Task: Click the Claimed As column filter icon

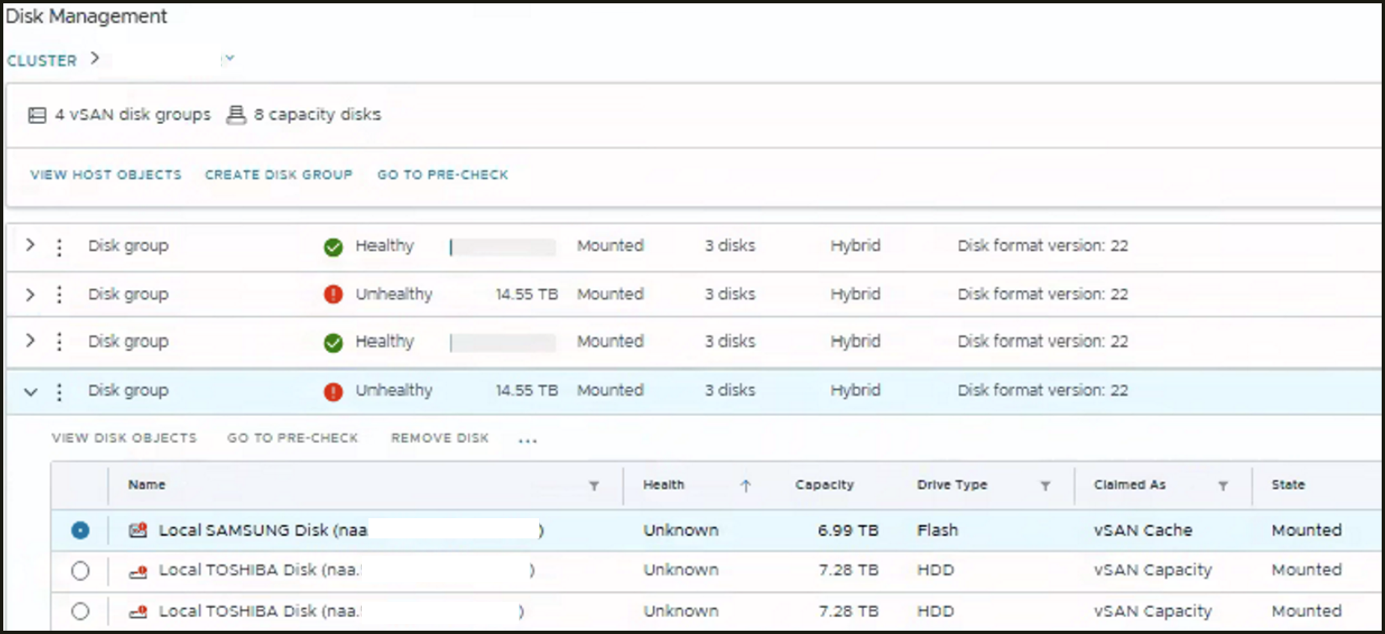Action: (1223, 486)
